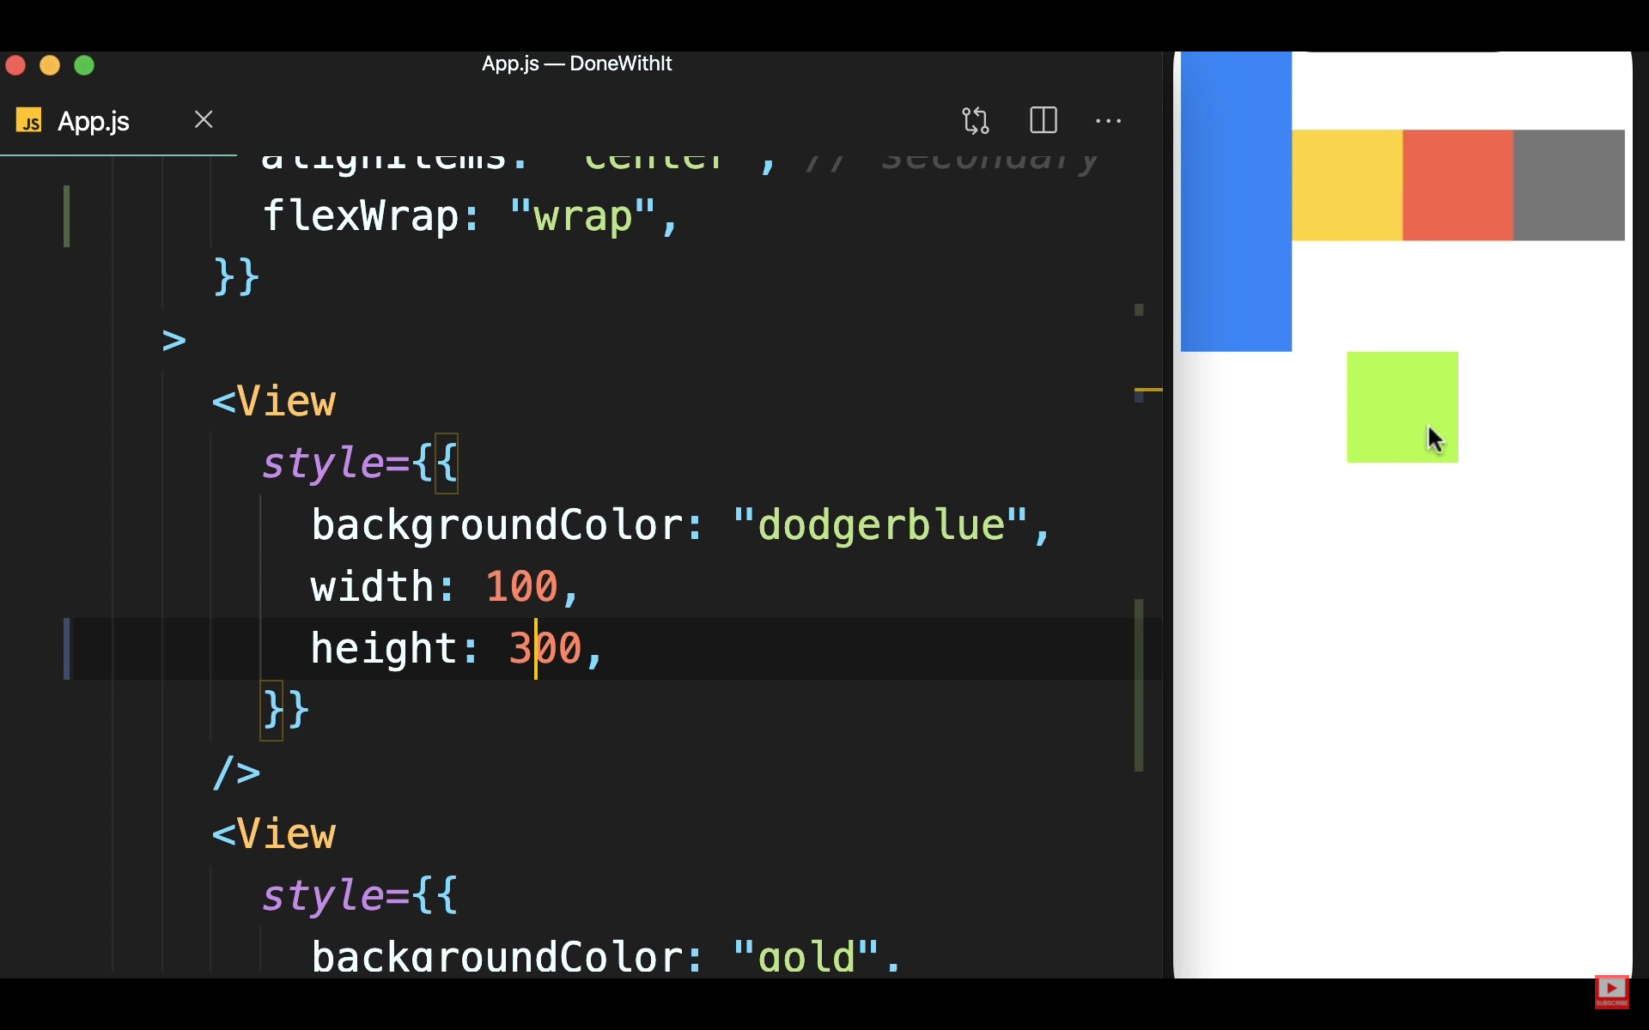Viewport: 1649px width, 1030px height.
Task: Click on the width value 100
Action: click(x=521, y=587)
